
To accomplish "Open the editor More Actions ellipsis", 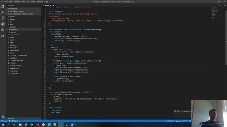I will click(225, 6).
